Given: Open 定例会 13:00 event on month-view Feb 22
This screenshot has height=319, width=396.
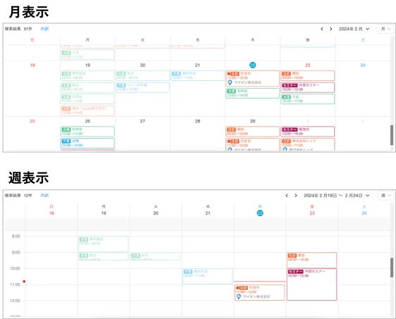Looking at the screenshot, I should click(252, 93).
